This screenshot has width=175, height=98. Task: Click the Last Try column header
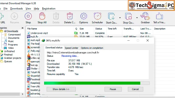coord(146,29)
